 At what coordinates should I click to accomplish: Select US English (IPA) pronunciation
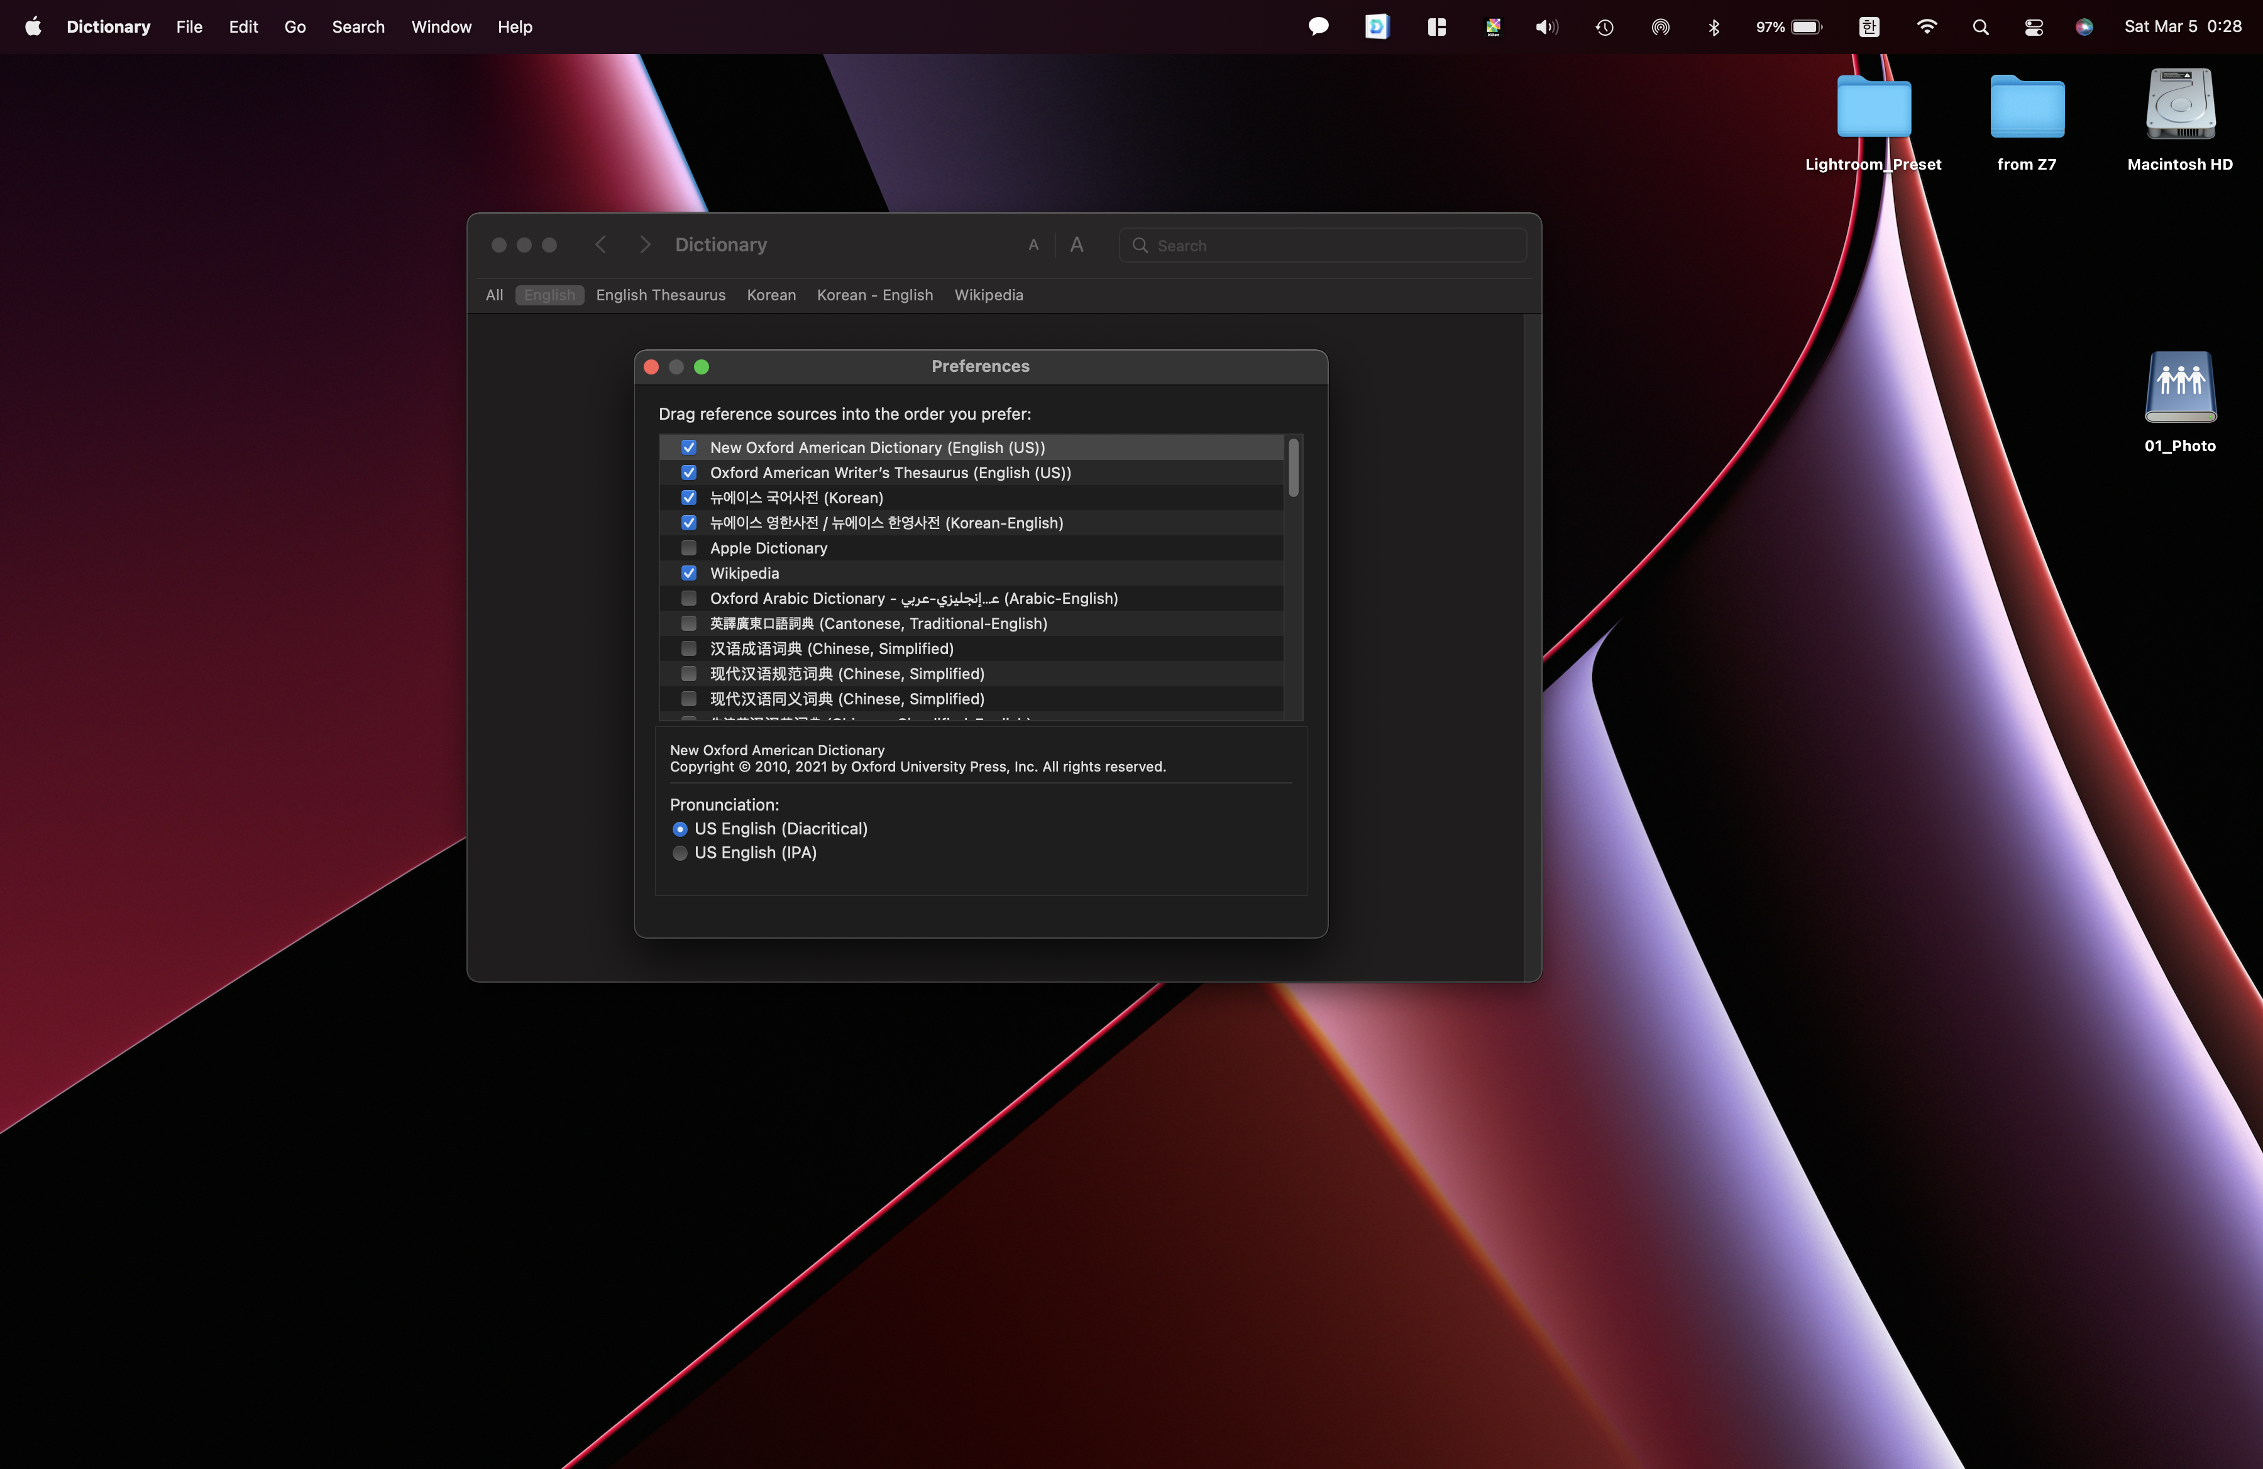click(680, 853)
